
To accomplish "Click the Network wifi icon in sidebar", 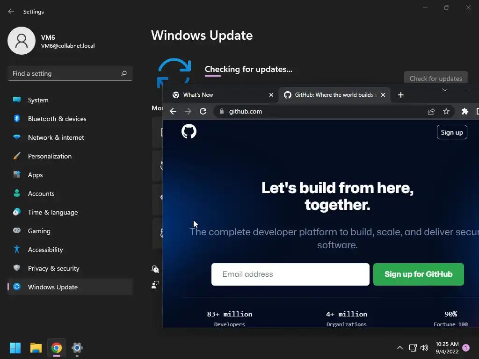I will click(17, 137).
